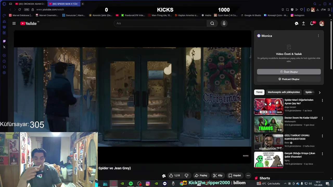
Task: Open Monica panel three-dot options
Action: point(318,36)
